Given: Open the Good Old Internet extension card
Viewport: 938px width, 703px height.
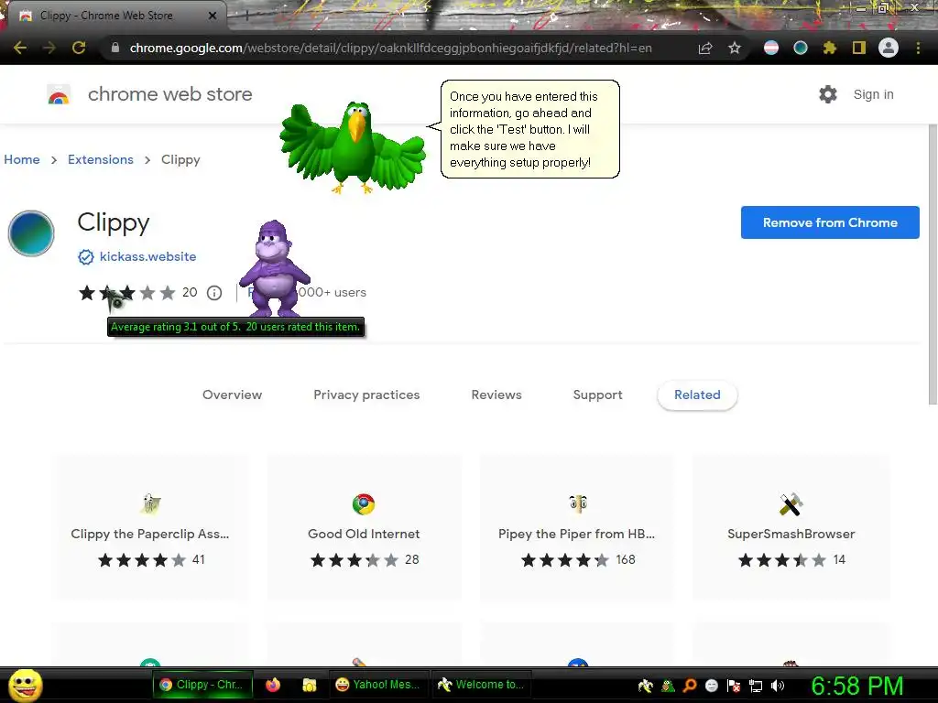Looking at the screenshot, I should tap(364, 527).
